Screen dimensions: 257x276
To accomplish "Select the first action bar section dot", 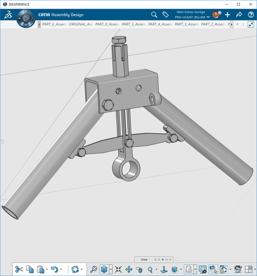I will [x=155, y=260].
